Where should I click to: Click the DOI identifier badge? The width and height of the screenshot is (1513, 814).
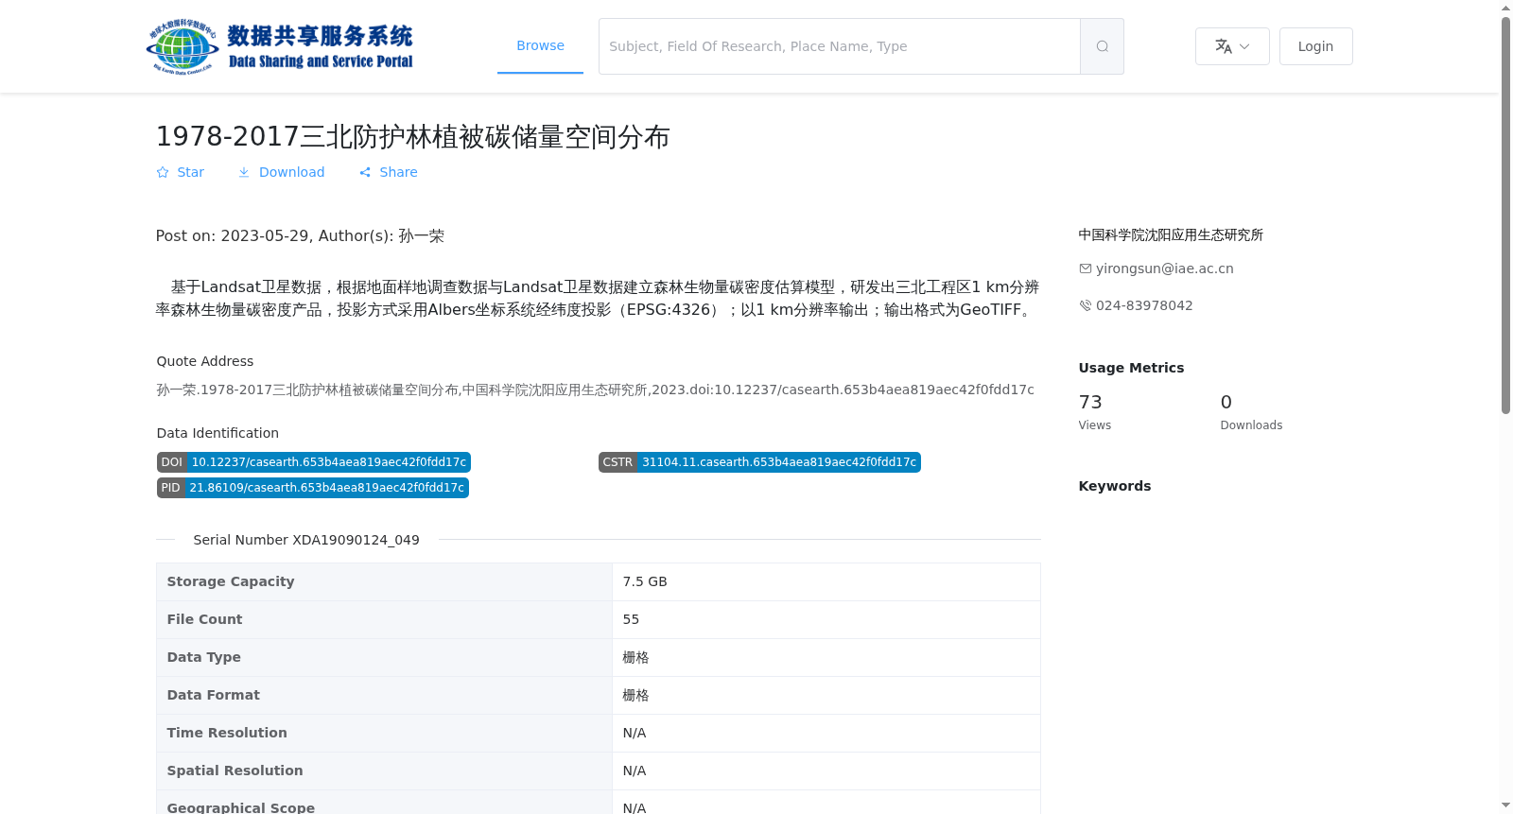[x=314, y=462]
